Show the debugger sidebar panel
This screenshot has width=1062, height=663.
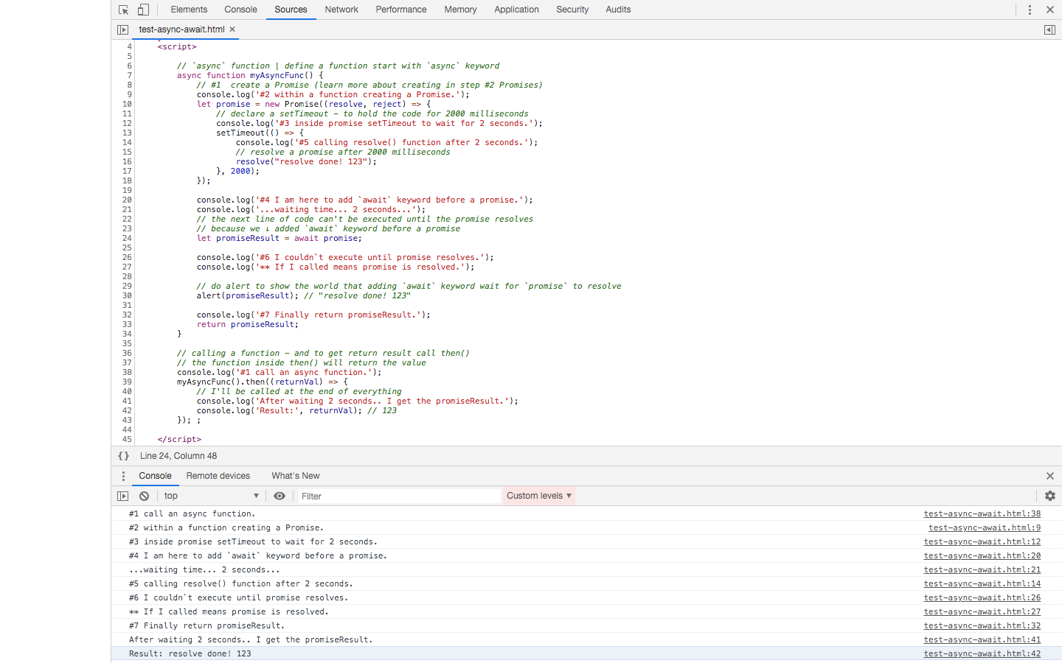[1049, 29]
